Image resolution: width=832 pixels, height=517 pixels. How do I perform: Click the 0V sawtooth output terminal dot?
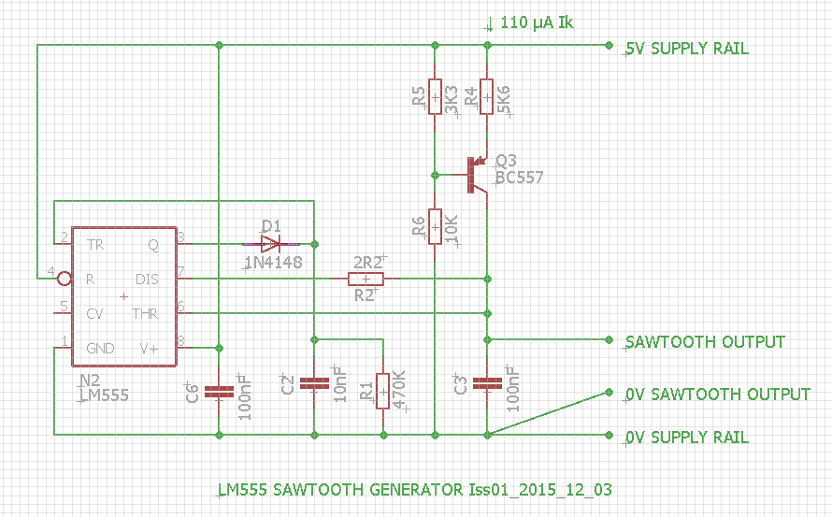[610, 393]
